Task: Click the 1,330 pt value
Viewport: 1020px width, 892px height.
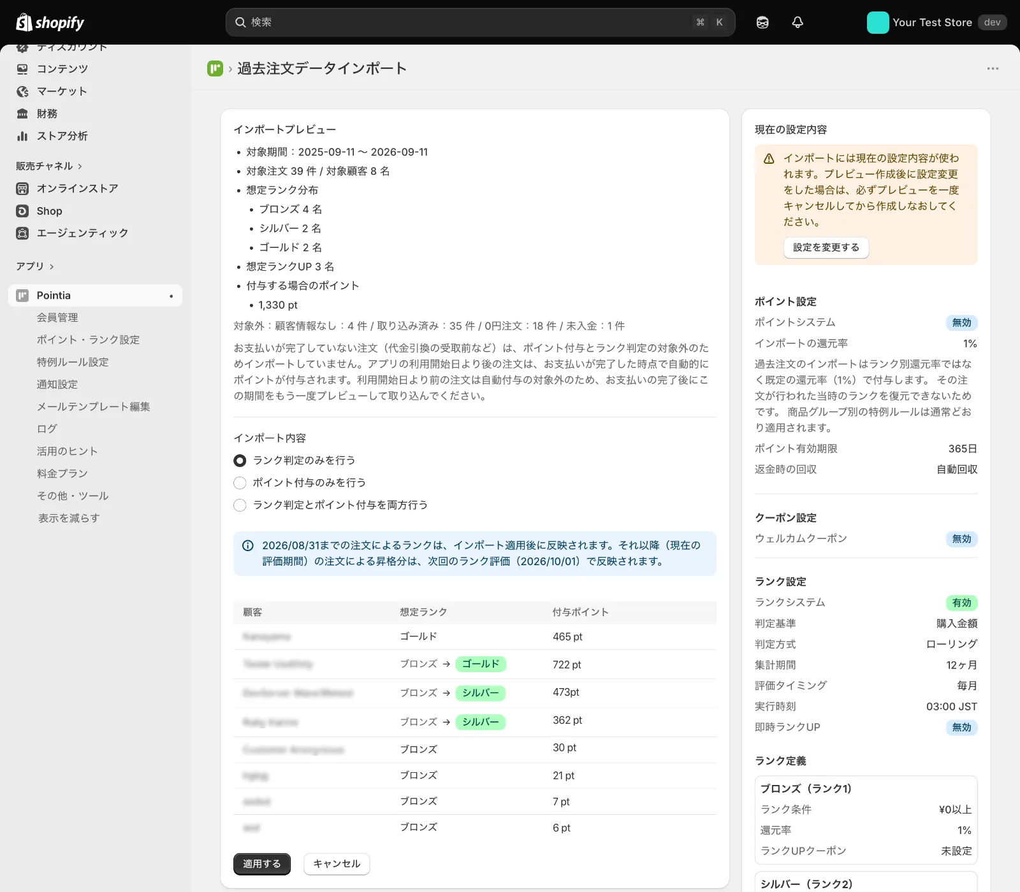Action: [x=278, y=305]
